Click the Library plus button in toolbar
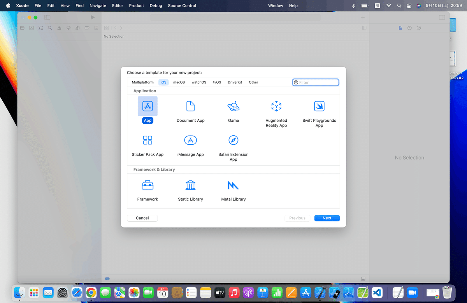The height and width of the screenshot is (303, 467). 363,18
